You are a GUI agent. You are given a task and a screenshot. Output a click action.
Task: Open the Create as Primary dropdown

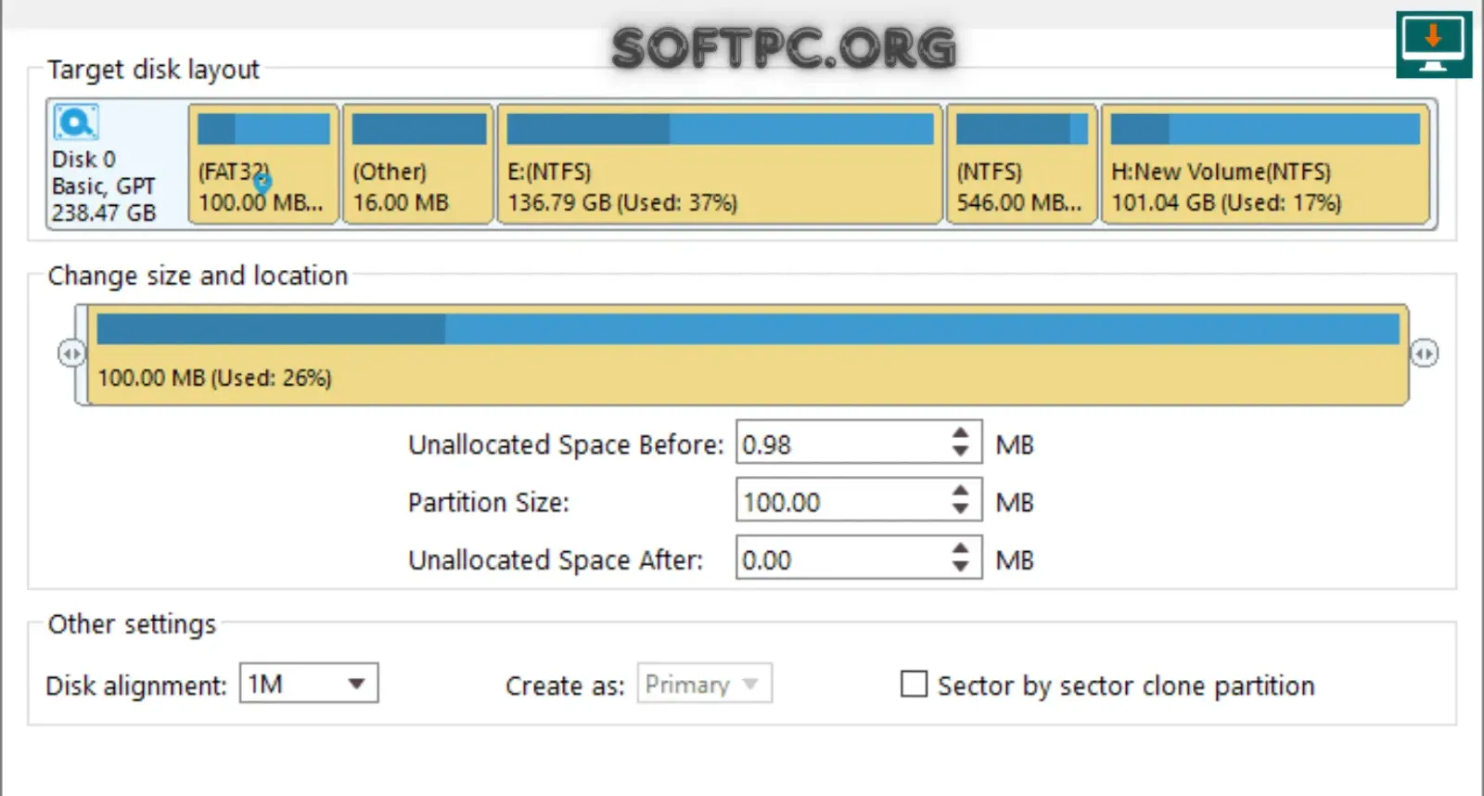point(704,684)
